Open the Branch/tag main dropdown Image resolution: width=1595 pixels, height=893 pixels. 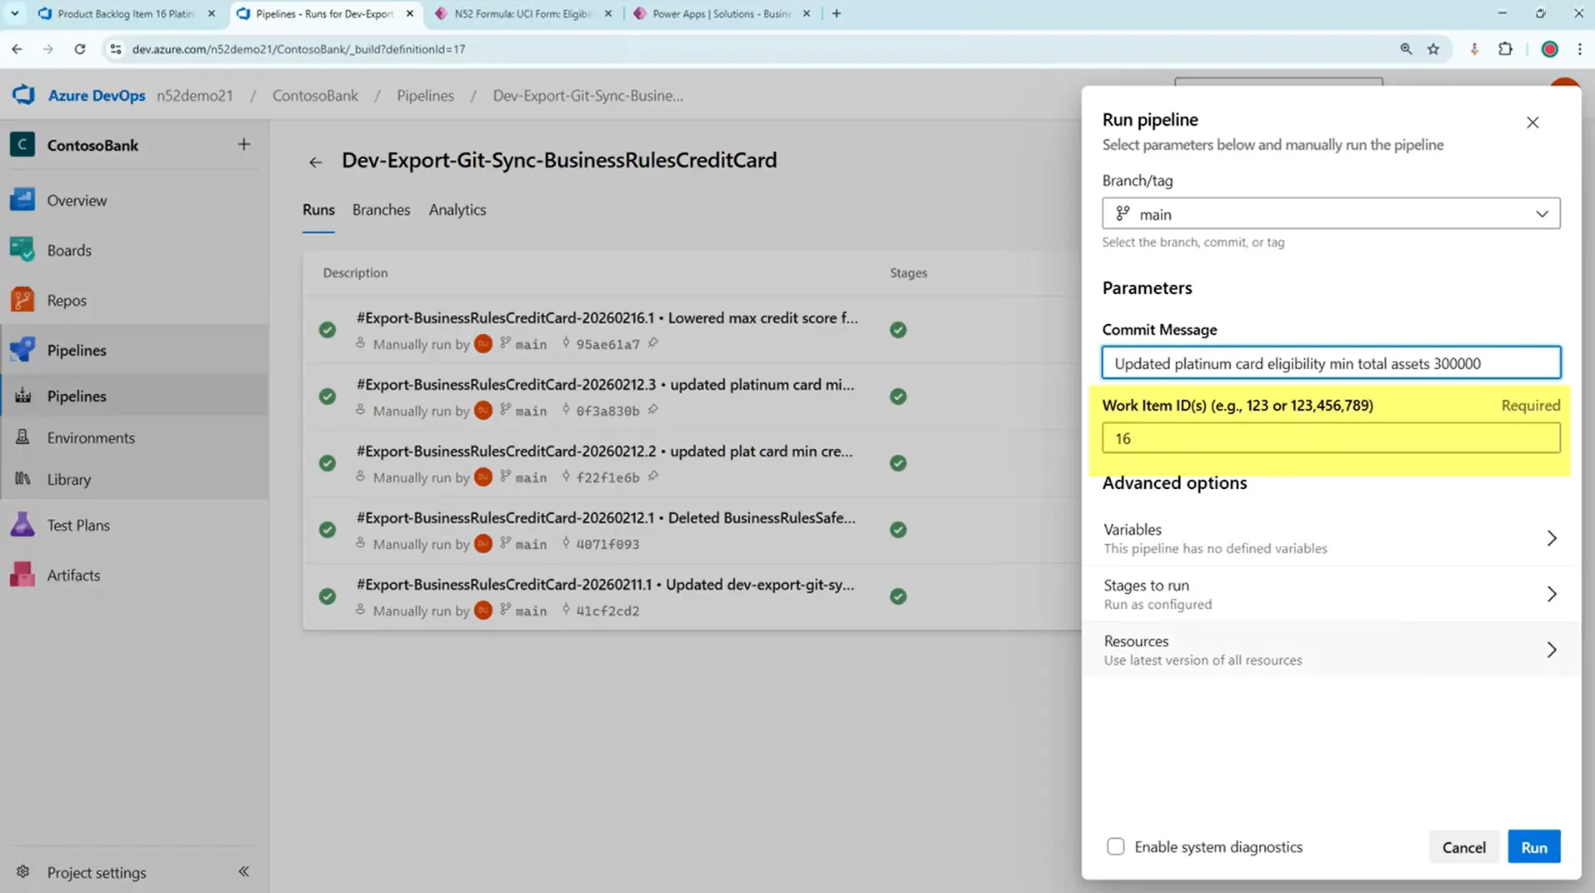1331,214
